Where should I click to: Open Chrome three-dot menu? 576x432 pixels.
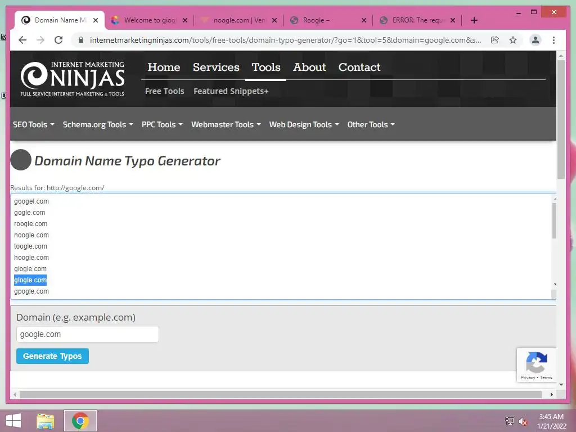pyautogui.click(x=553, y=40)
